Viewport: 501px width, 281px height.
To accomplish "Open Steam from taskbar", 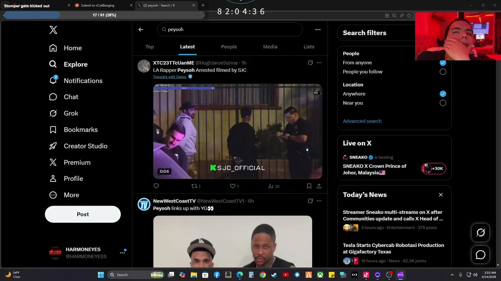I will tap(274, 275).
